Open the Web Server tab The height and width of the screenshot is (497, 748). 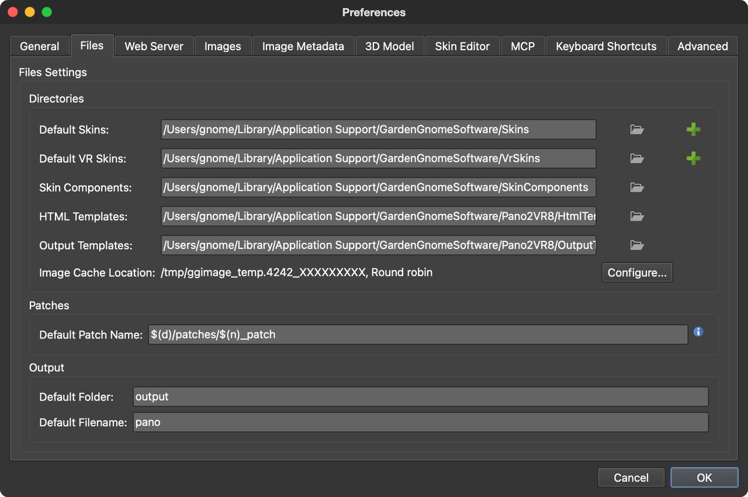click(x=154, y=46)
